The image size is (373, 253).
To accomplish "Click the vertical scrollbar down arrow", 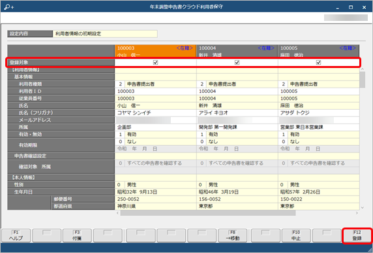I will point(363,208).
